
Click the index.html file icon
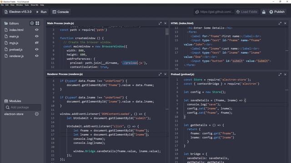point(6,30)
